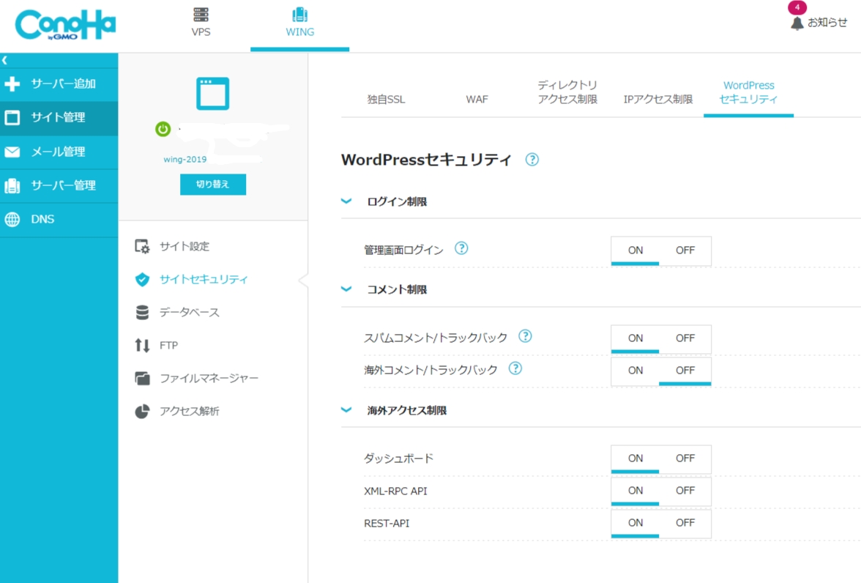Click the large site window icon

[213, 94]
